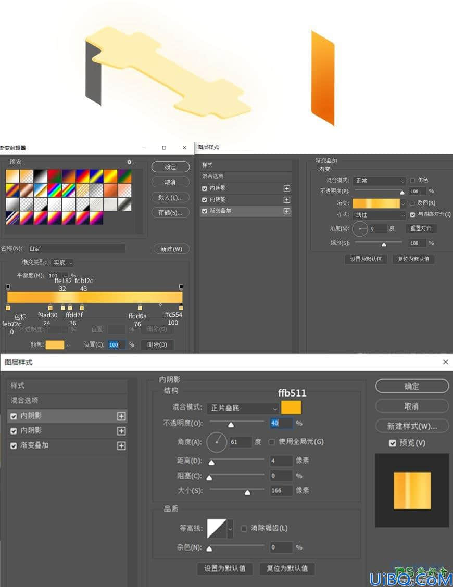
Task: Open the 平滑度(M) dropdown arrow
Action: (65, 275)
